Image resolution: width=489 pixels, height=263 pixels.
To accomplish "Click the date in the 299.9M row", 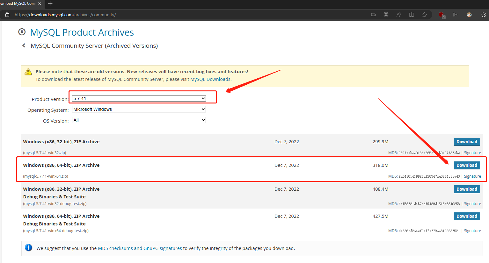I will 287,142.
